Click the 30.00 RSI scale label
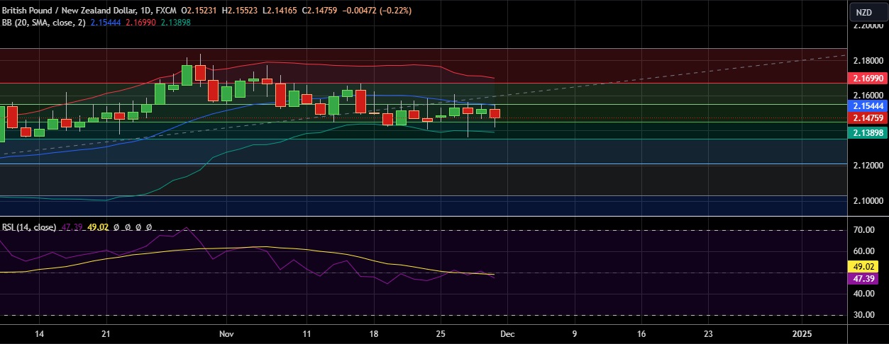 (x=863, y=315)
